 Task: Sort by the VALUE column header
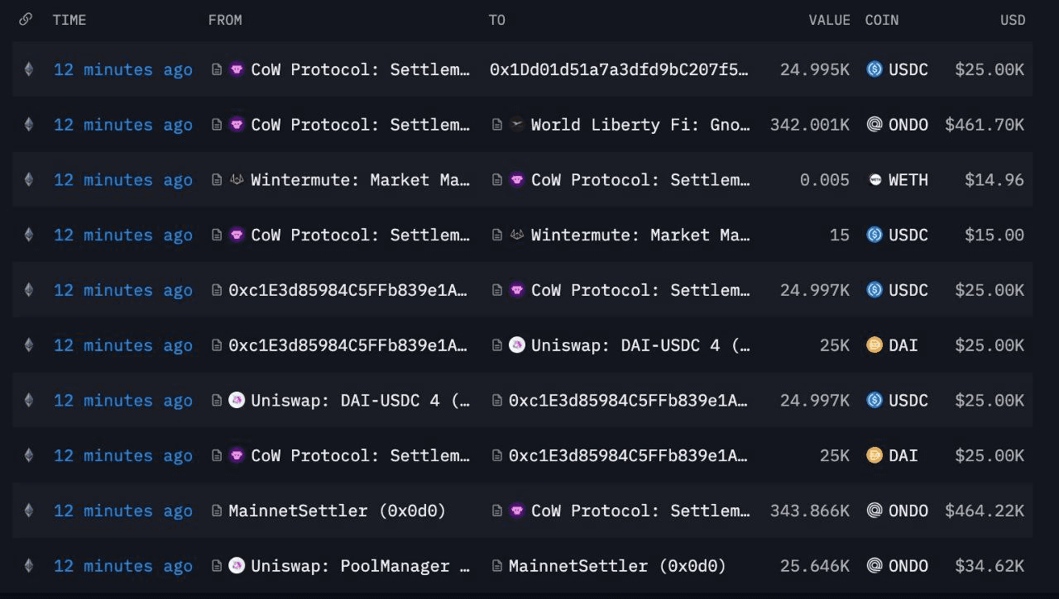(x=829, y=20)
